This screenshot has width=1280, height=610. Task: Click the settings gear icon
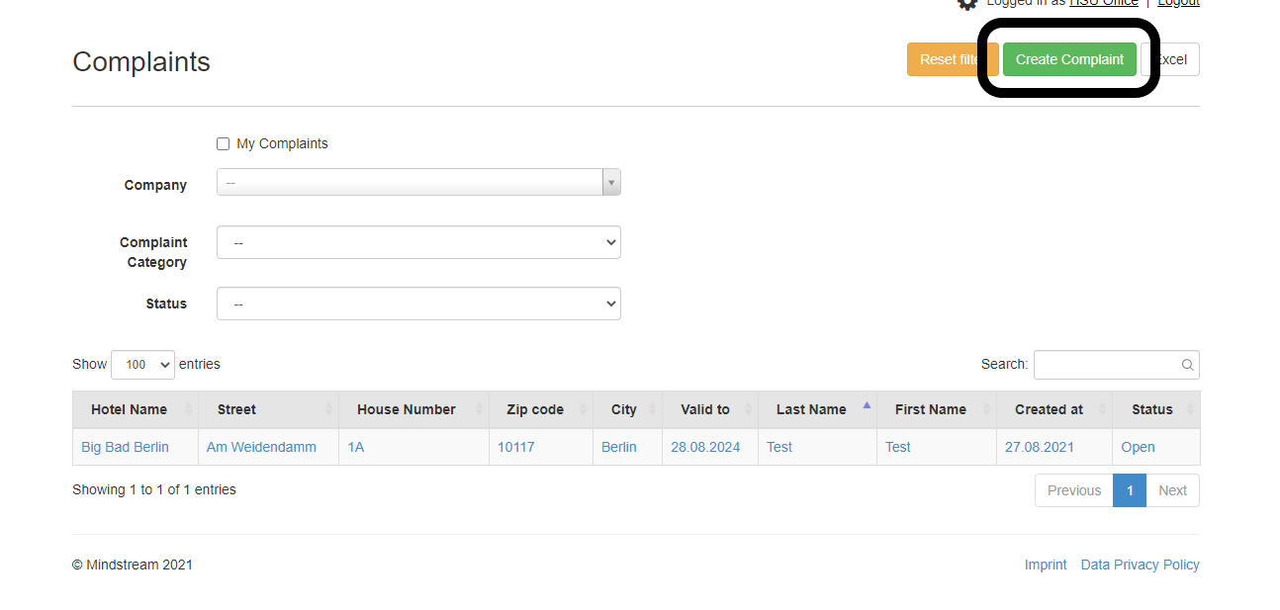966,4
